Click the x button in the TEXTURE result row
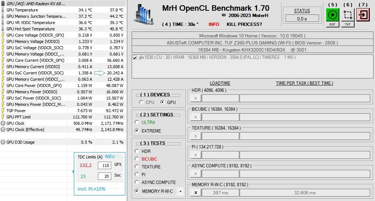The width and height of the screenshot is (375, 201). pos(195,136)
